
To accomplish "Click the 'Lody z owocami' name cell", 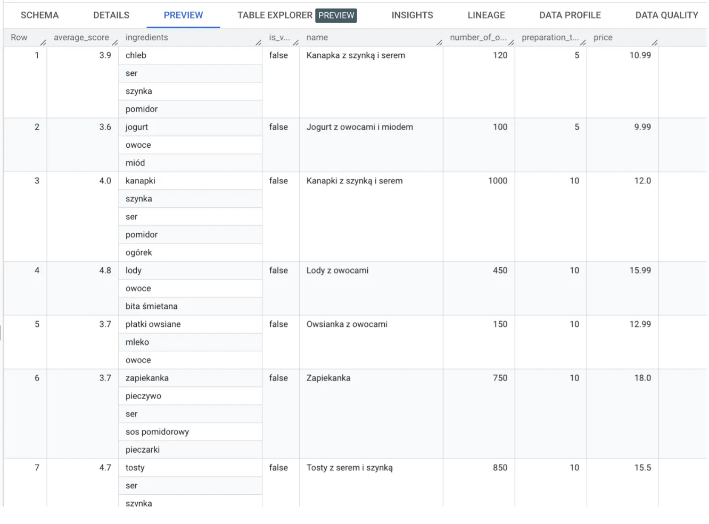I will (x=337, y=271).
